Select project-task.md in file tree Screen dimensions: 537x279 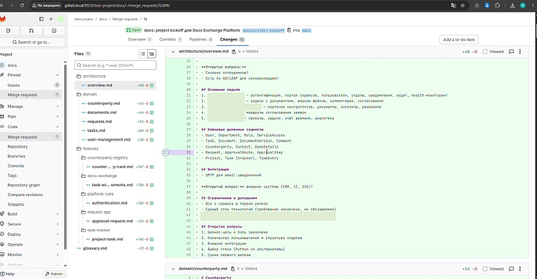115,239
